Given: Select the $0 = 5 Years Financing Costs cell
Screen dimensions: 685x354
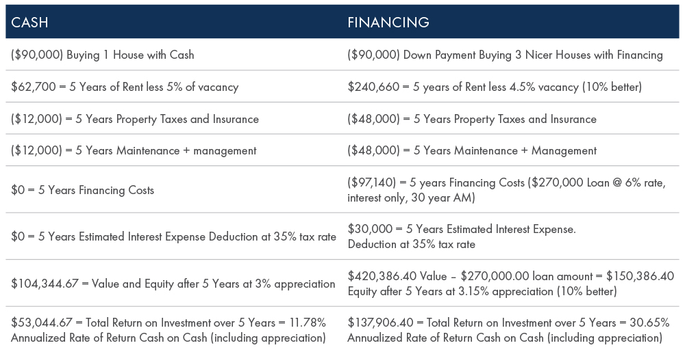Looking at the screenshot, I should pos(174,190).
